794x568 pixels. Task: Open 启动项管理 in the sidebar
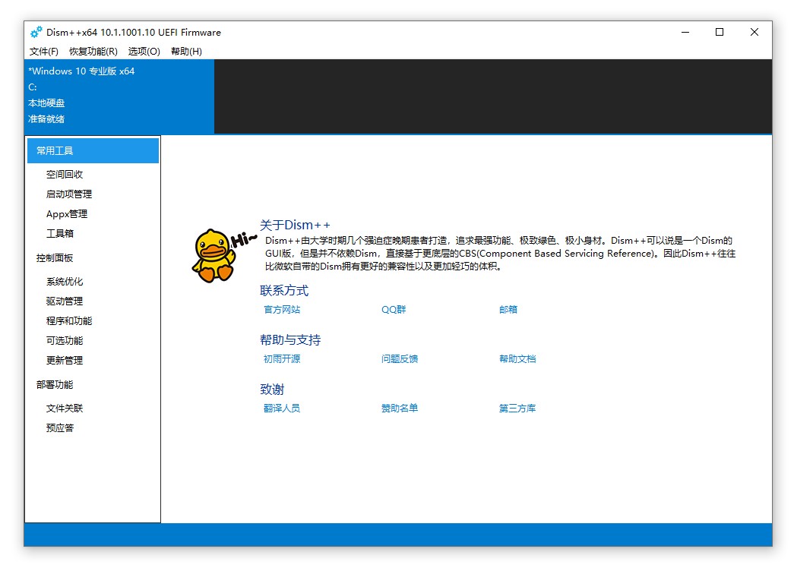click(x=69, y=194)
